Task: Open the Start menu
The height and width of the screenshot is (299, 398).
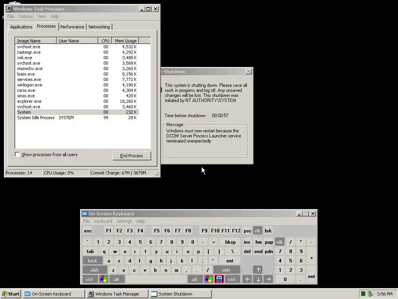Action: [x=10, y=294]
